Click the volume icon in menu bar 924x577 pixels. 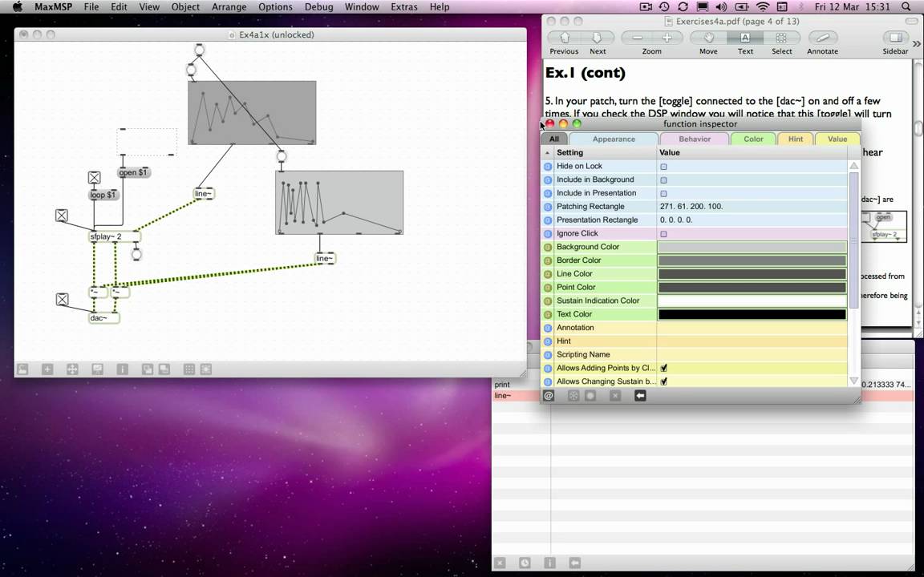click(721, 6)
